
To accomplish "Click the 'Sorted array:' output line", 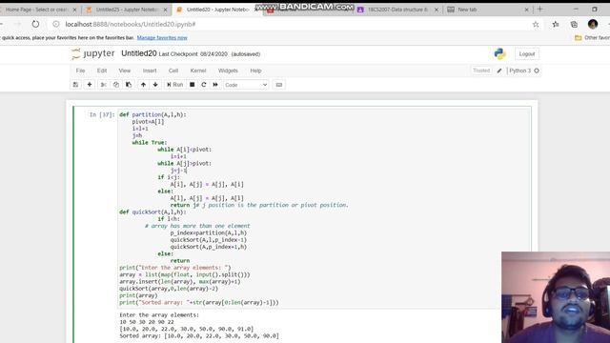I will [199, 335].
